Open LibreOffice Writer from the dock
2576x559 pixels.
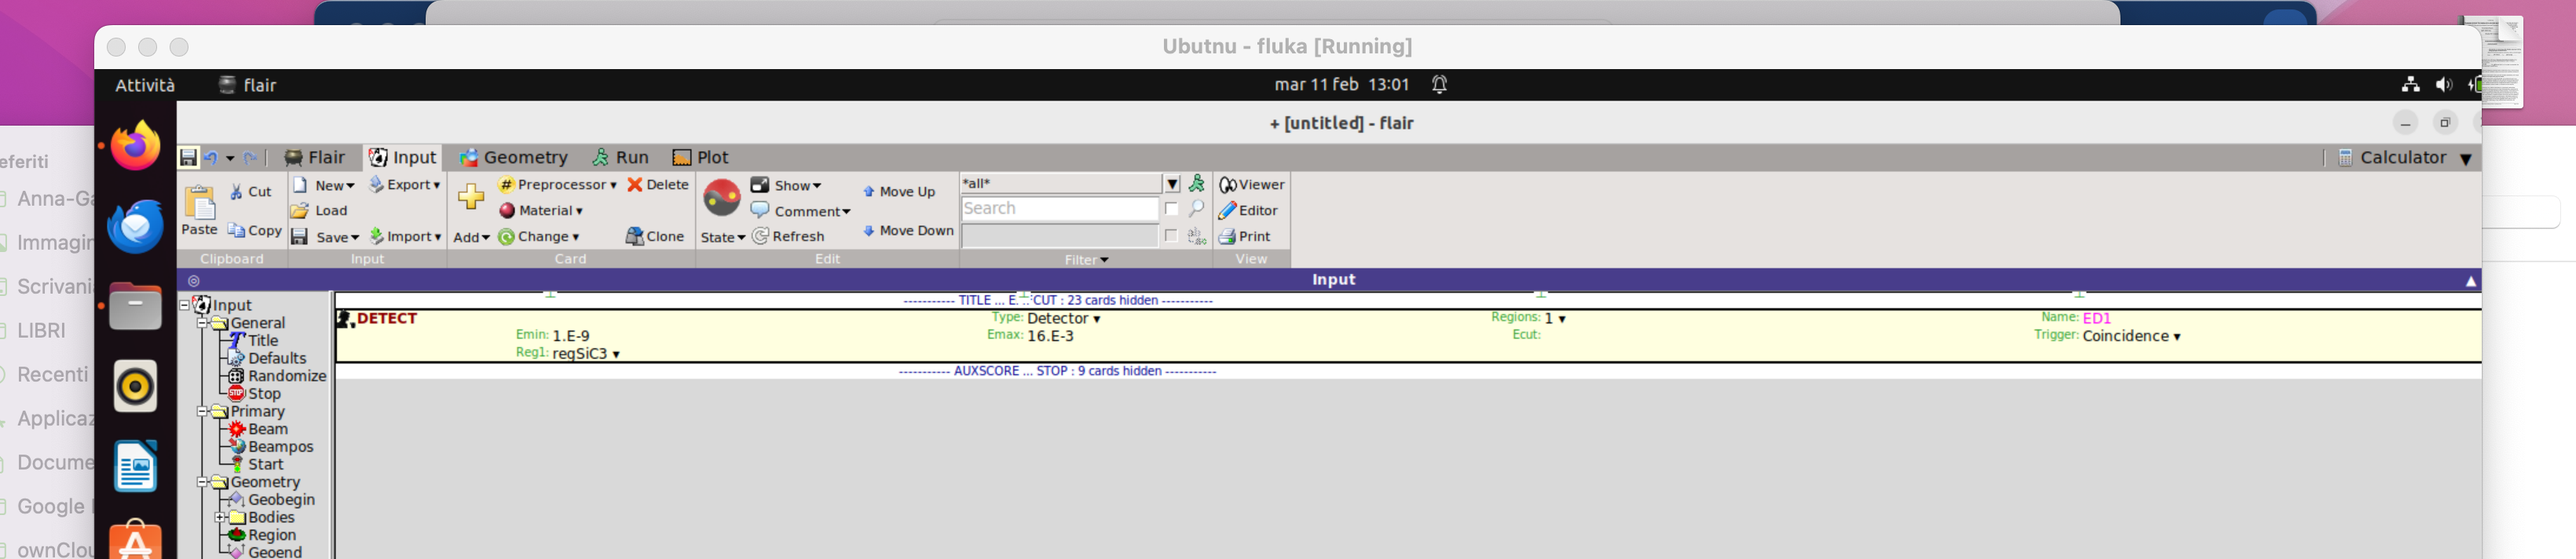click(135, 466)
